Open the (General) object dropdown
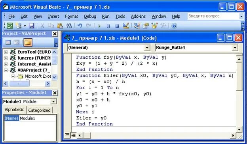The height and width of the screenshot is (144, 247). coord(147,48)
